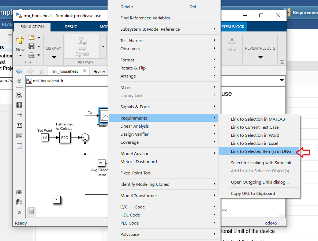
Task: Open Model Advisor submenu
Action: coord(164,154)
